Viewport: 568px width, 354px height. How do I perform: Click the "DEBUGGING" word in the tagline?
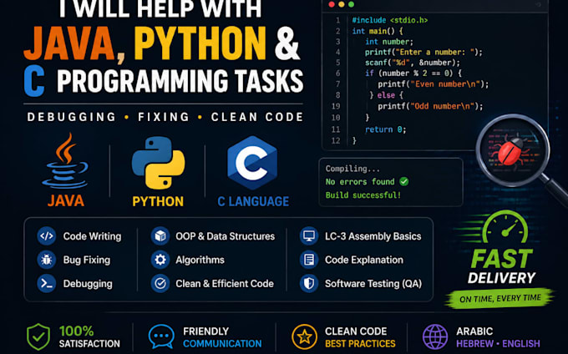pyautogui.click(x=72, y=117)
